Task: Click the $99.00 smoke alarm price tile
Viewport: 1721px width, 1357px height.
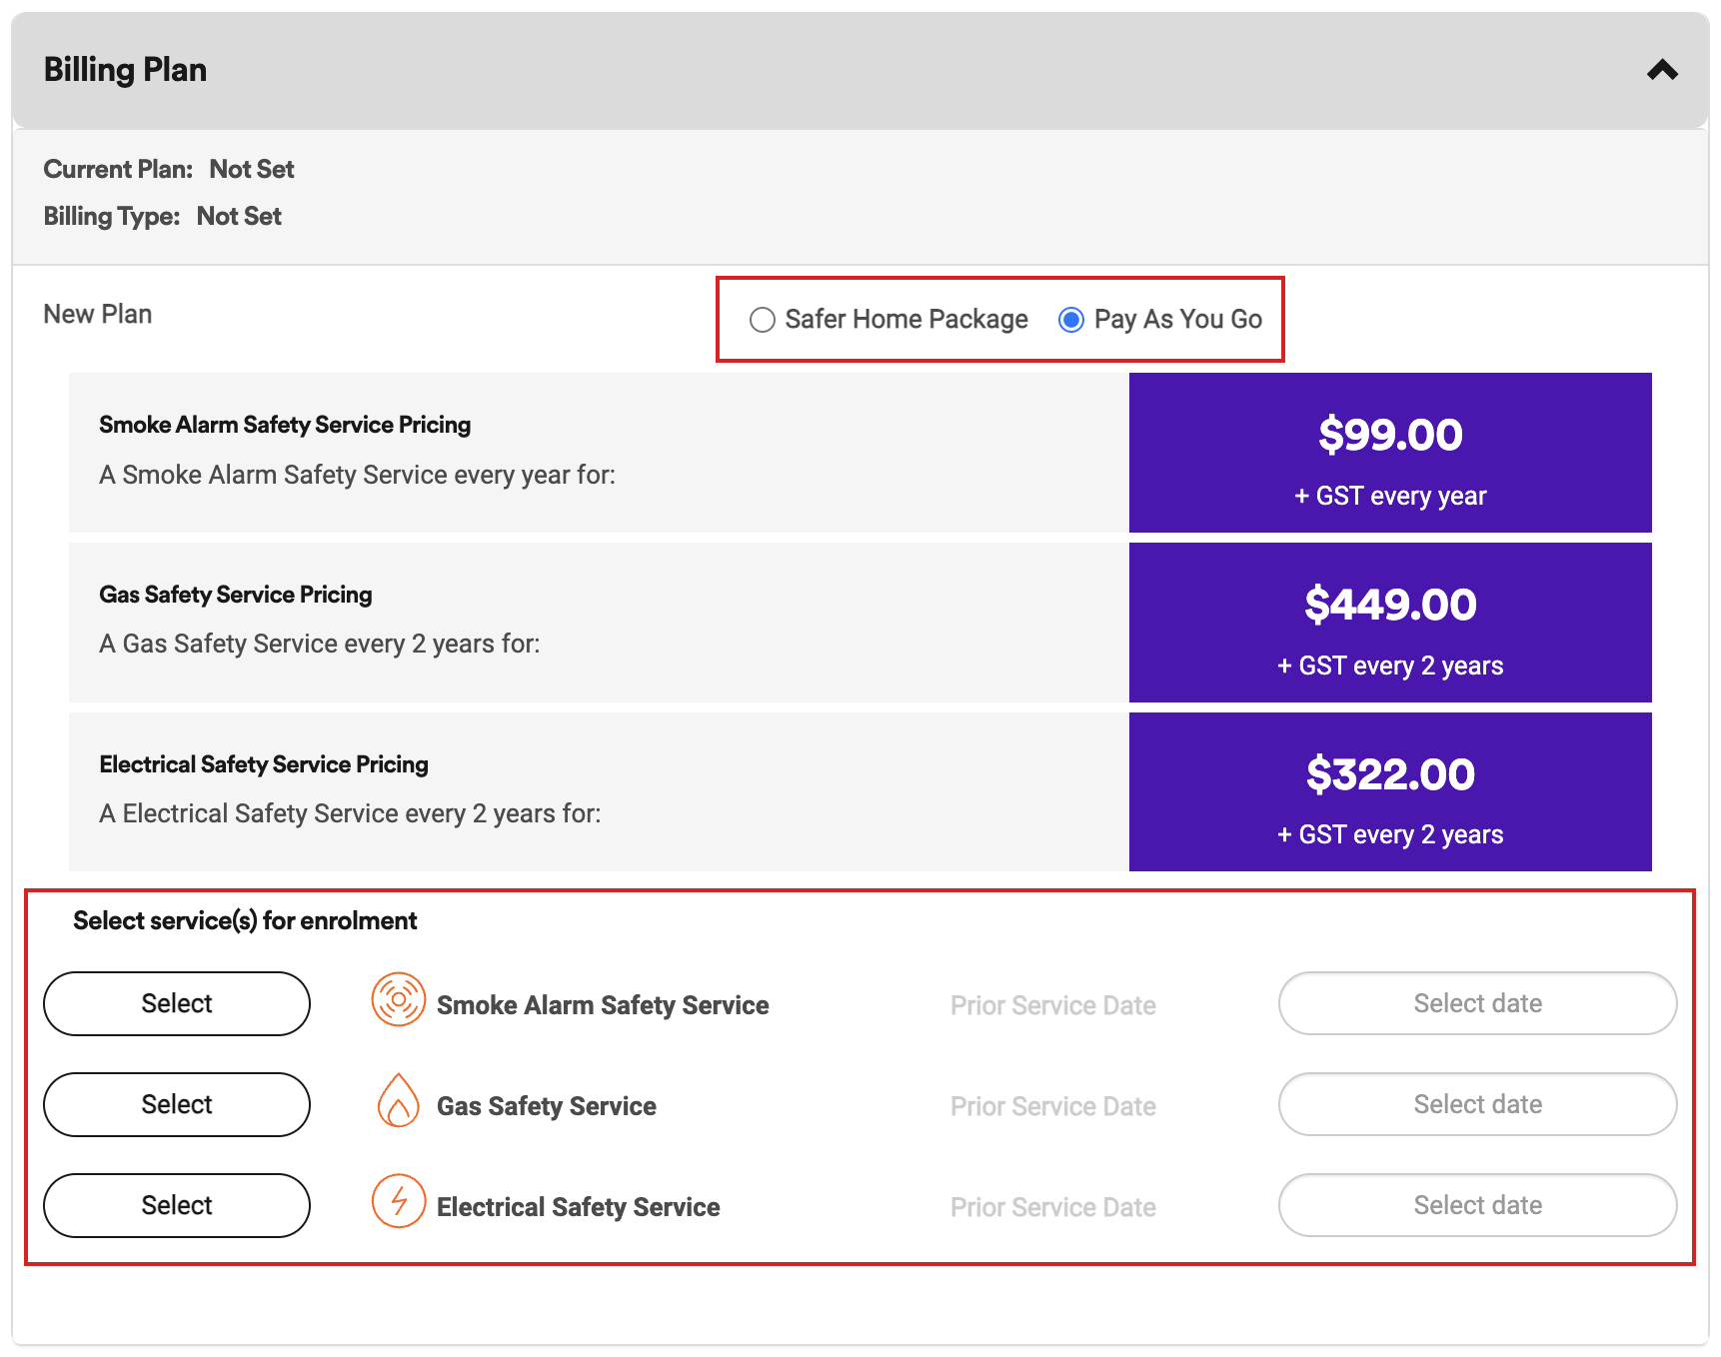Action: 1389,453
